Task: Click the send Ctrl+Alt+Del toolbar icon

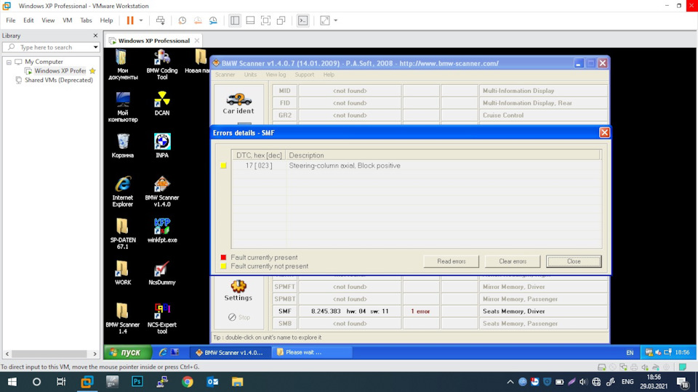Action: pos(160,20)
